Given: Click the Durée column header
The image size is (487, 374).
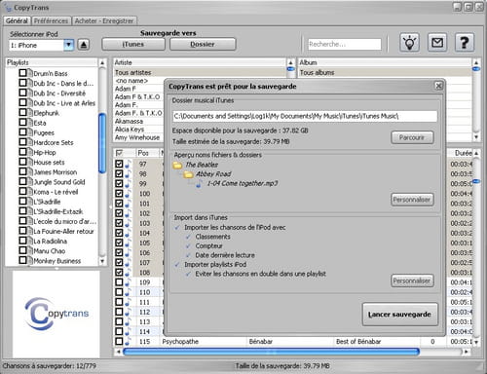Looking at the screenshot, I should click(461, 153).
